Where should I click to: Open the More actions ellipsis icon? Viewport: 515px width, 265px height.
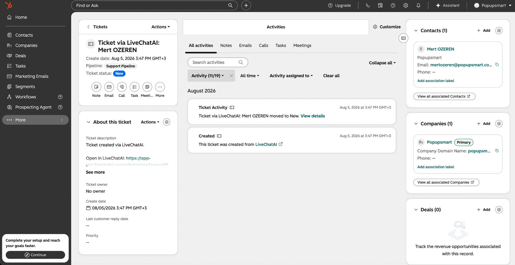pos(160,87)
